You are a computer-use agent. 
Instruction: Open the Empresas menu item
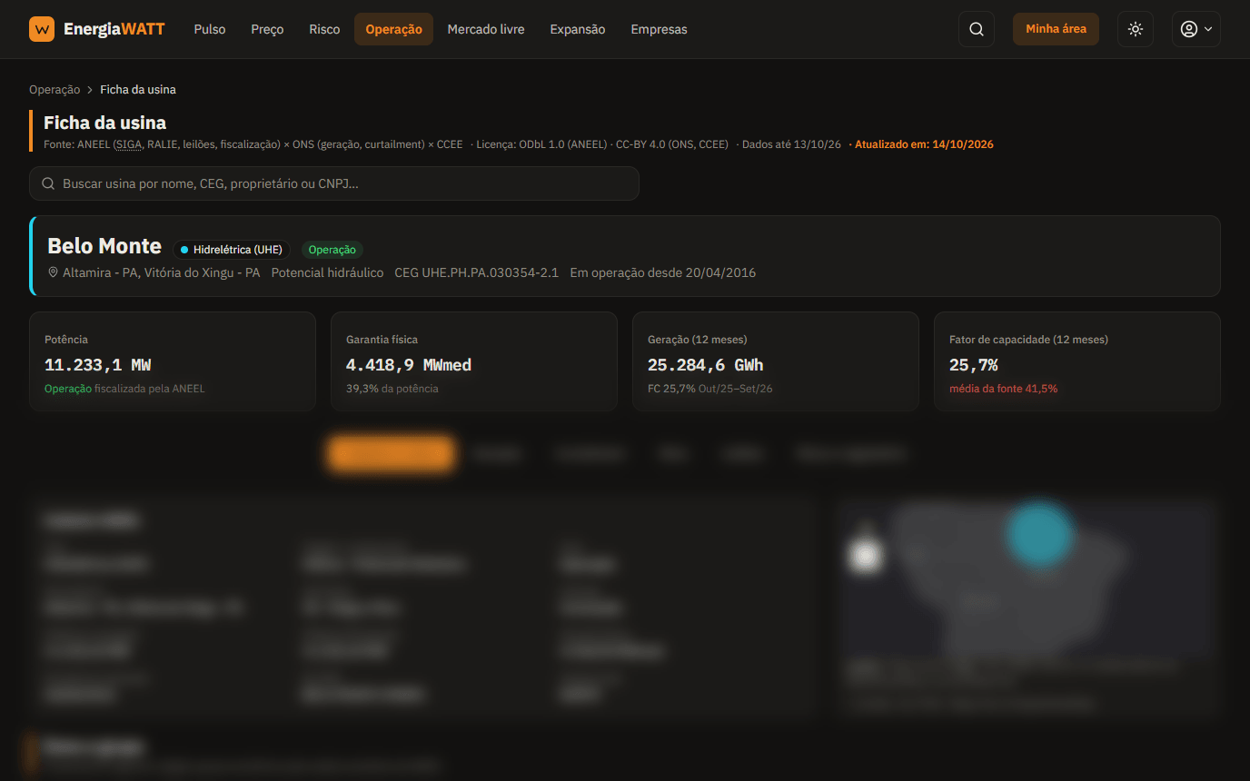[x=659, y=29]
